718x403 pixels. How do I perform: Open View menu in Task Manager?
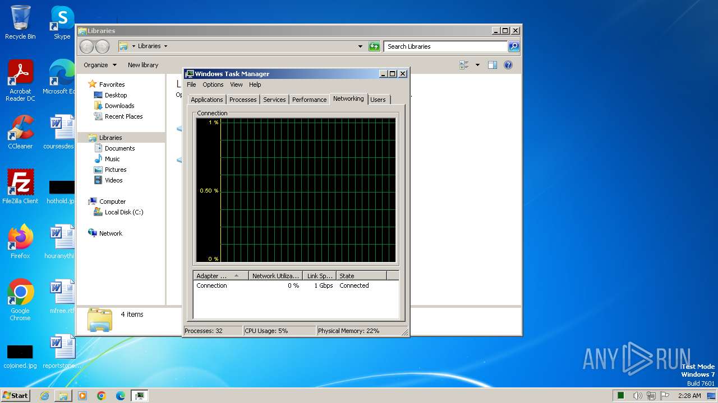click(x=236, y=85)
